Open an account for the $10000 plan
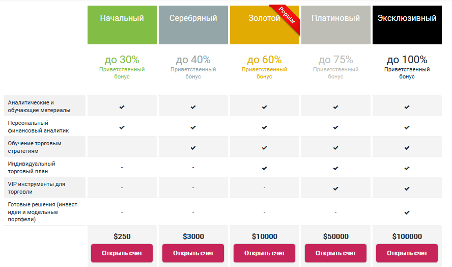The image size is (452, 267). click(x=264, y=253)
